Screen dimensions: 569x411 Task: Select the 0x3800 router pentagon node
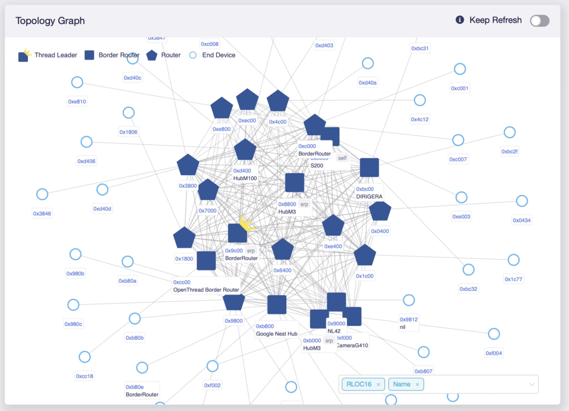tap(188, 165)
